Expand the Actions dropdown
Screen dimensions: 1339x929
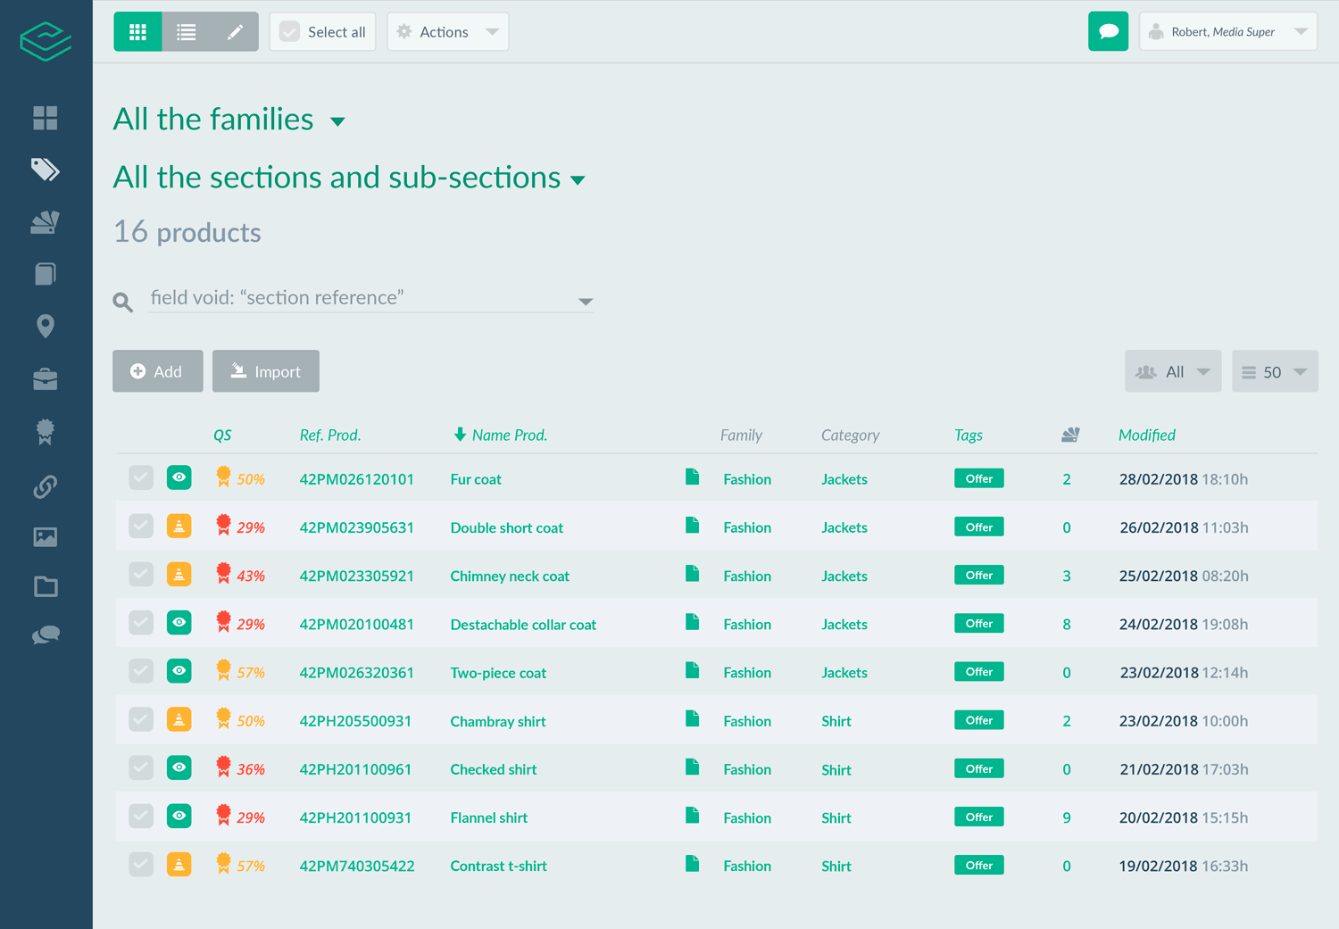(x=448, y=32)
